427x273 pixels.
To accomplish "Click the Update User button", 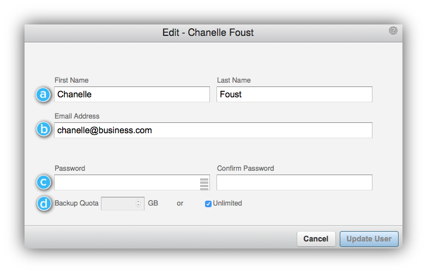I will tap(369, 239).
